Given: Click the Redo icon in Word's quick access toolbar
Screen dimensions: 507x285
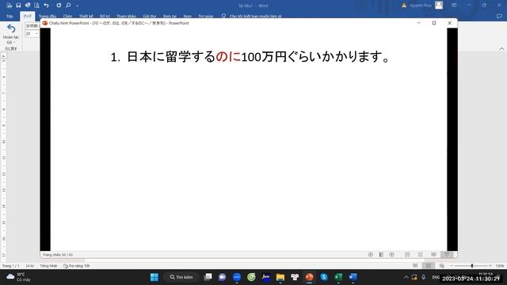Looking at the screenshot, I should click(x=59, y=6).
